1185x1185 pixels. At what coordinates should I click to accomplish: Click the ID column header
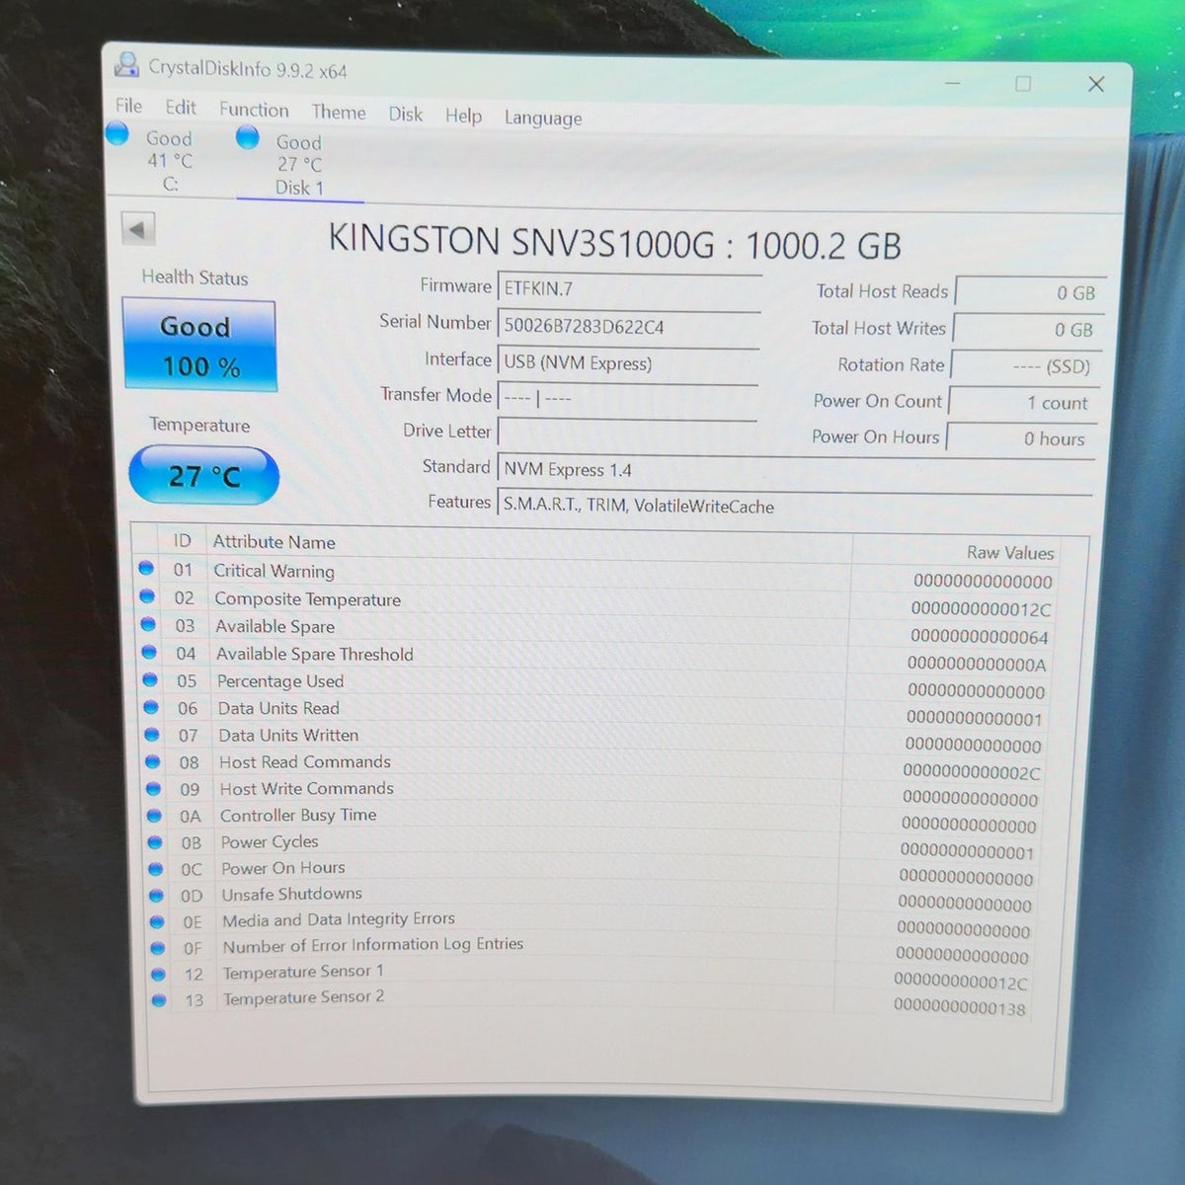(x=182, y=540)
